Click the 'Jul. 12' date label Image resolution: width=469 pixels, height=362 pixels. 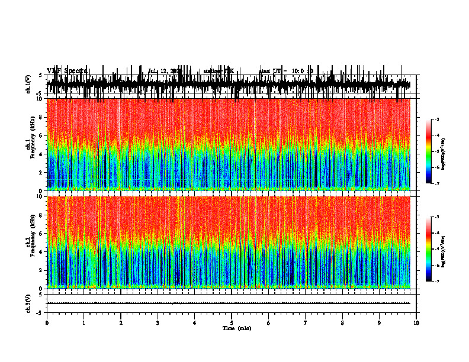tap(158, 71)
